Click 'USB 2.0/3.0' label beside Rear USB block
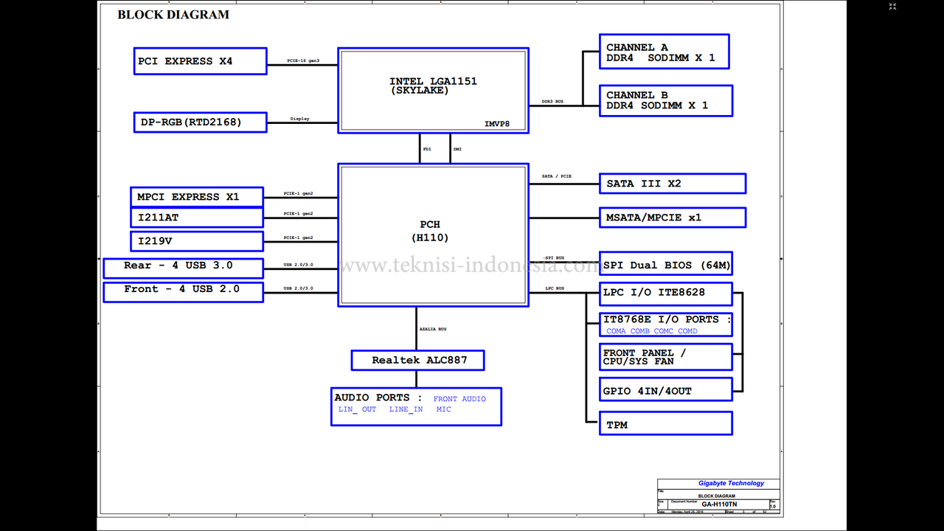 pyautogui.click(x=298, y=265)
